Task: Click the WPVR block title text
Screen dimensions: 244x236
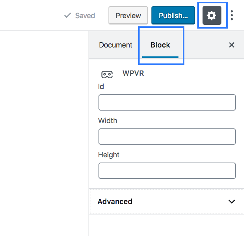Action: click(x=133, y=73)
